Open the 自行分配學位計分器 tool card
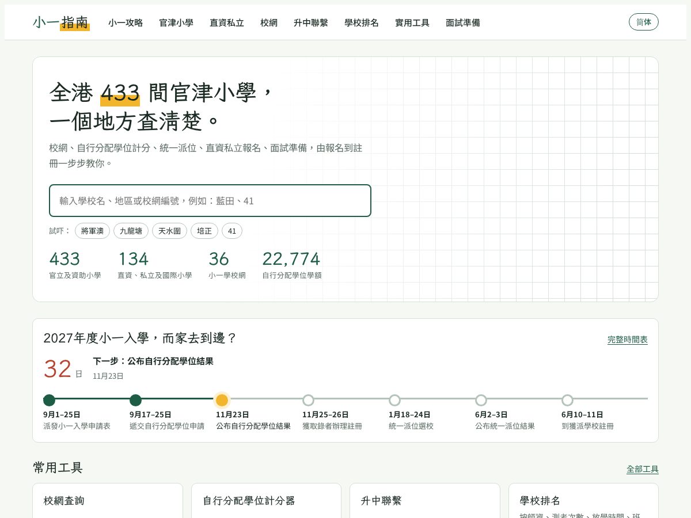Image resolution: width=691 pixels, height=518 pixels. coord(266,501)
